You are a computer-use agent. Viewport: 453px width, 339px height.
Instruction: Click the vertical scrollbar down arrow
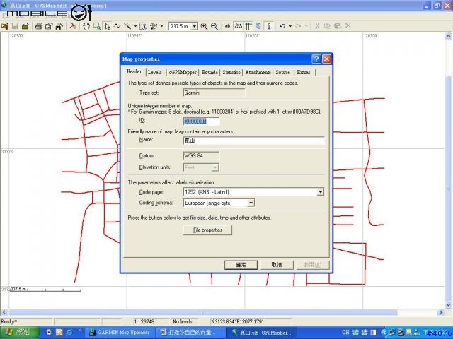[448, 304]
